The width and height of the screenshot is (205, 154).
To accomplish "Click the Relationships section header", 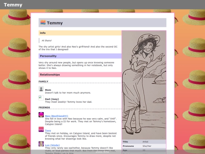I will 80,75.
